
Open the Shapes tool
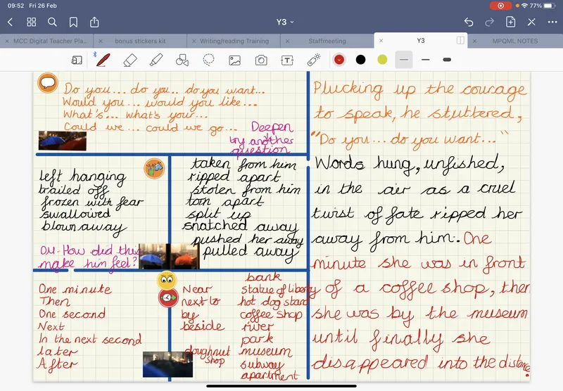pyautogui.click(x=182, y=60)
